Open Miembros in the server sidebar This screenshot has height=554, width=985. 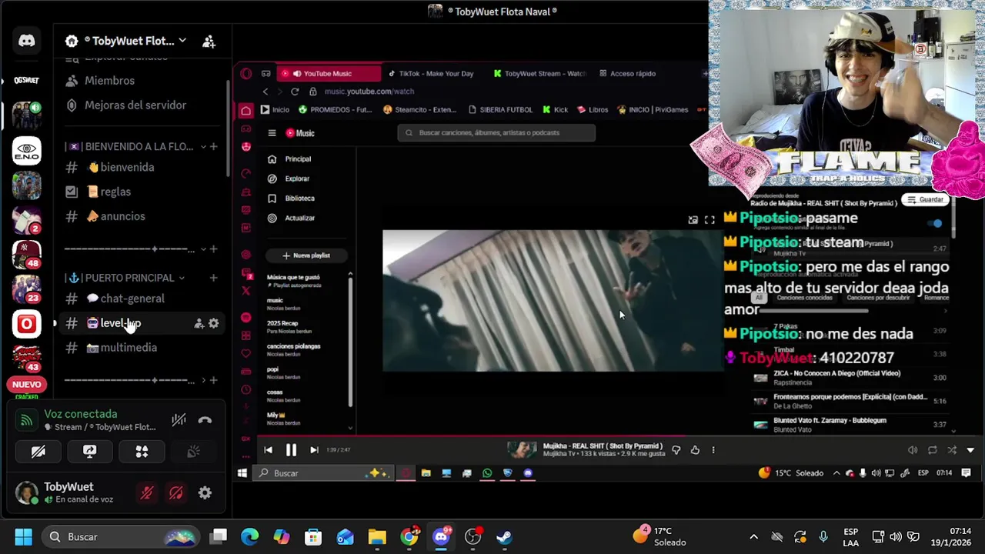(x=109, y=80)
